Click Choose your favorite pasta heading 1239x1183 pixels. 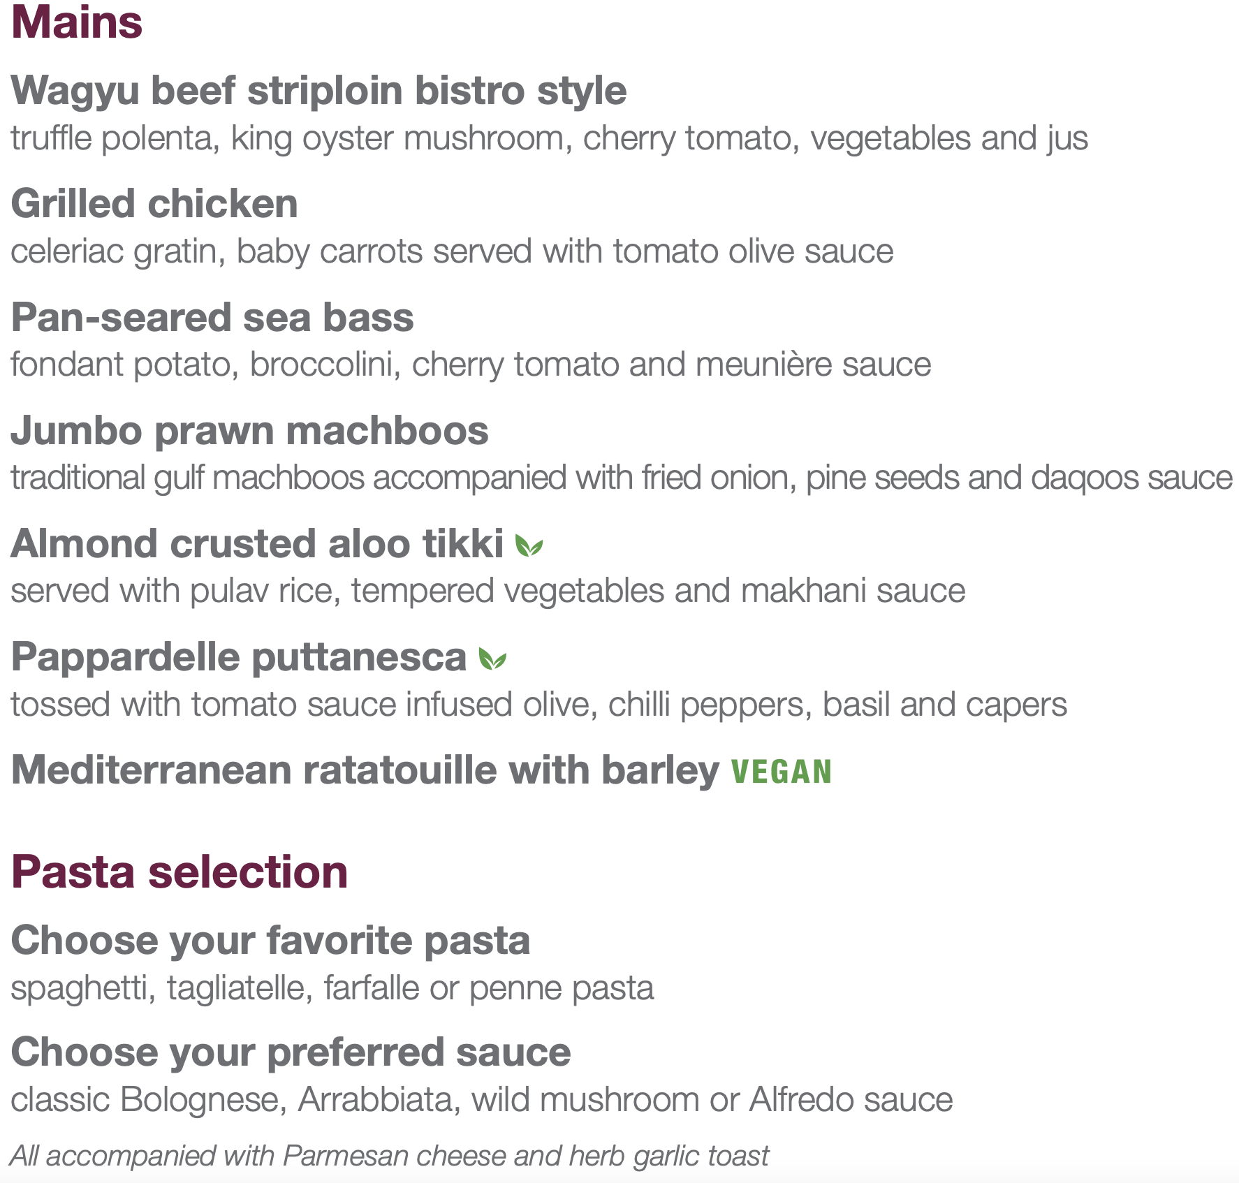pyautogui.click(x=270, y=940)
